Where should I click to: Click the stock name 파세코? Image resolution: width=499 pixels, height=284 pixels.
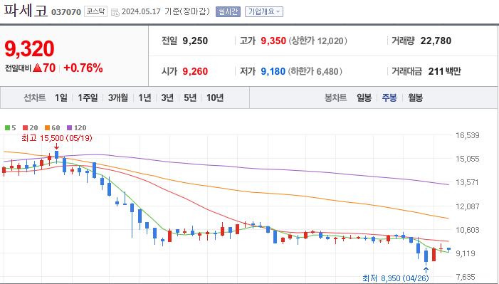26,10
